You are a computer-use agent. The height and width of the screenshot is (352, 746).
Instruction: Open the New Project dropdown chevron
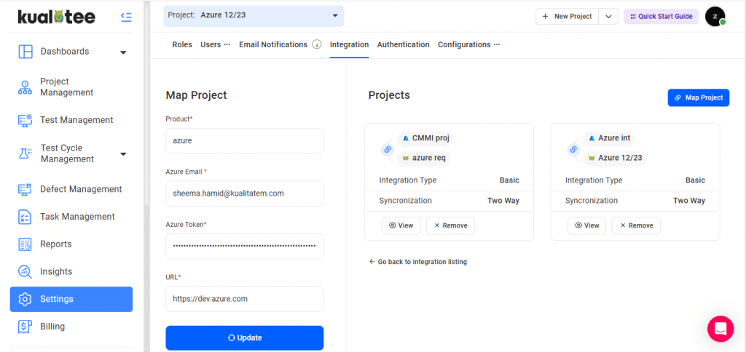click(608, 17)
